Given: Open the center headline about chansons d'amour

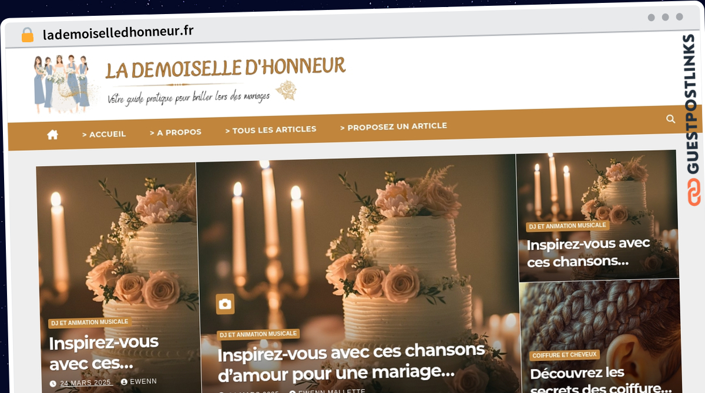Looking at the screenshot, I should pyautogui.click(x=351, y=361).
